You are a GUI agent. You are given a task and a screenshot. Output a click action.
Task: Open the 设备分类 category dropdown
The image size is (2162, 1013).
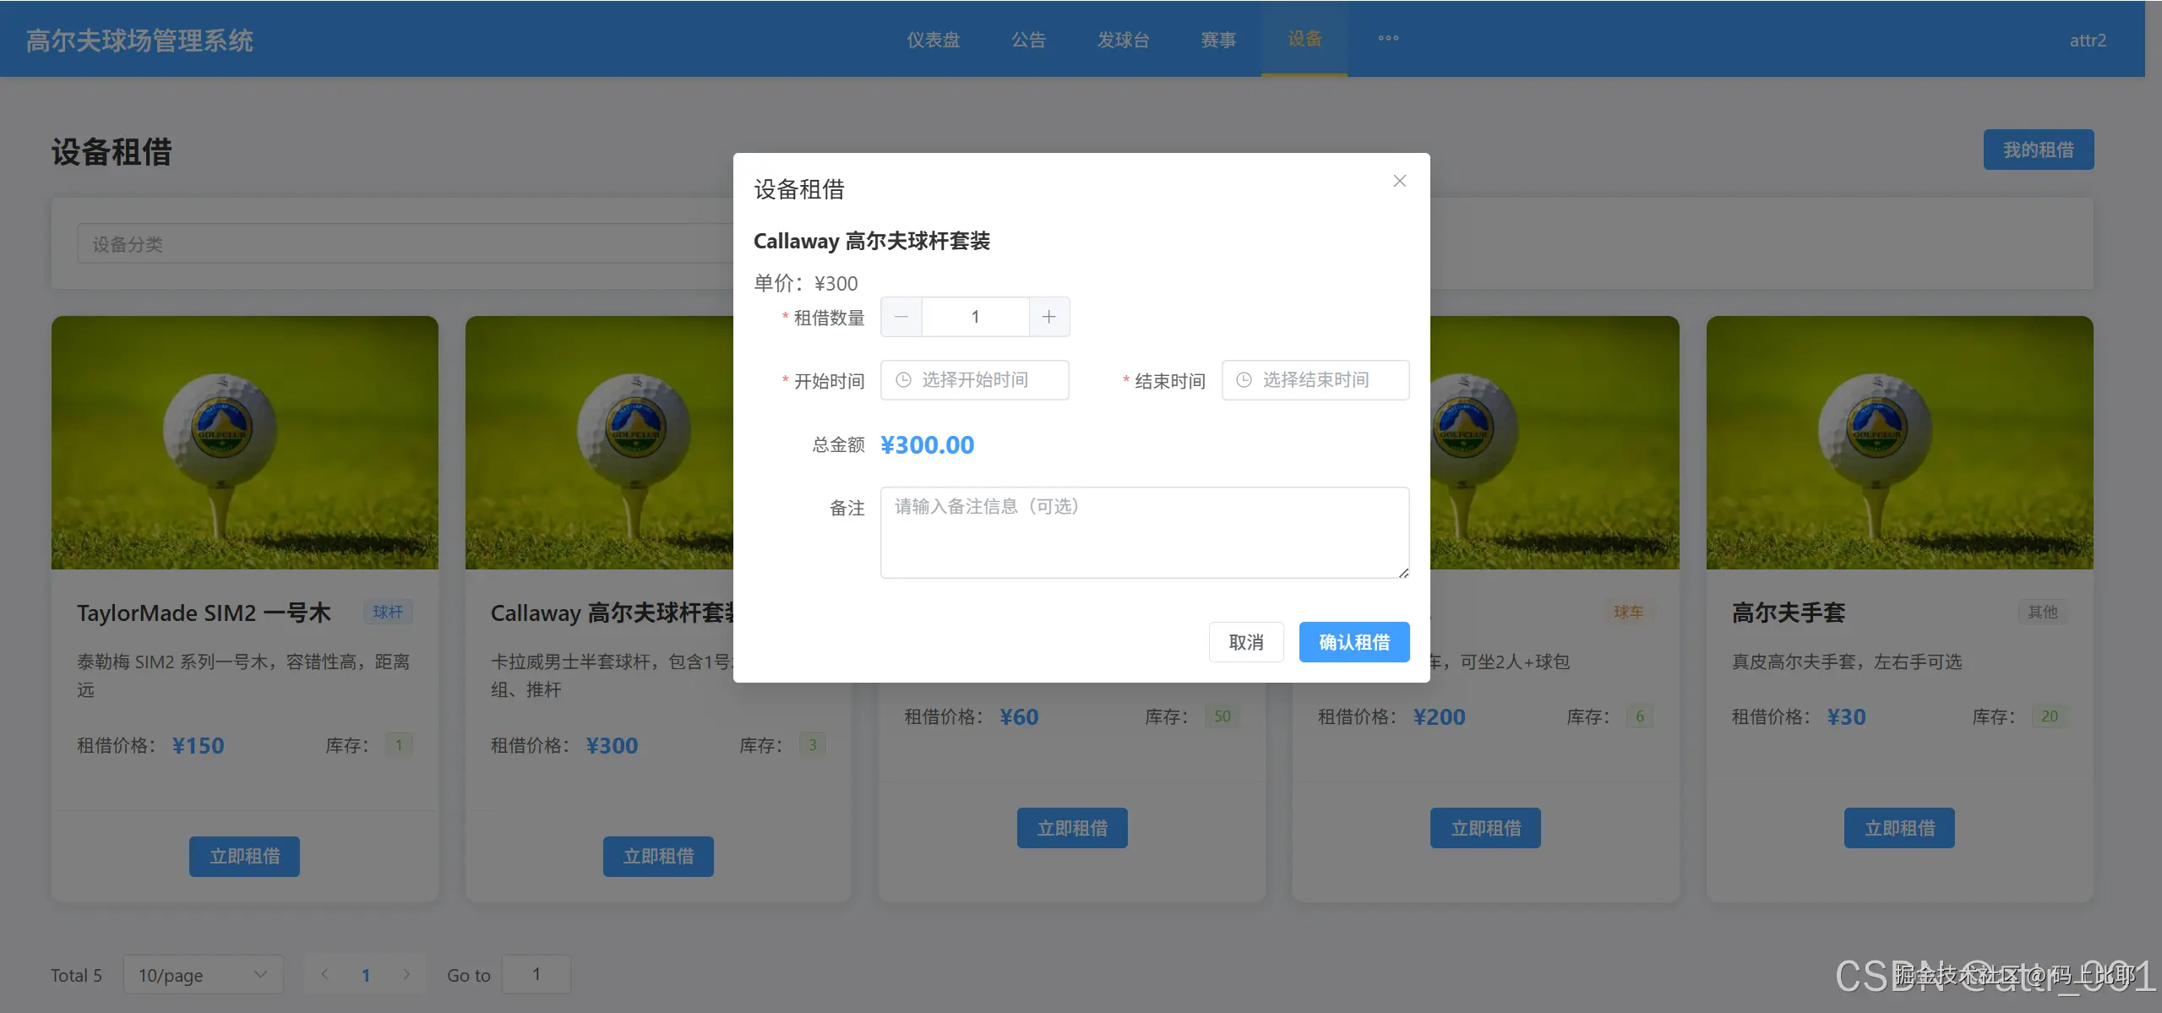406,244
